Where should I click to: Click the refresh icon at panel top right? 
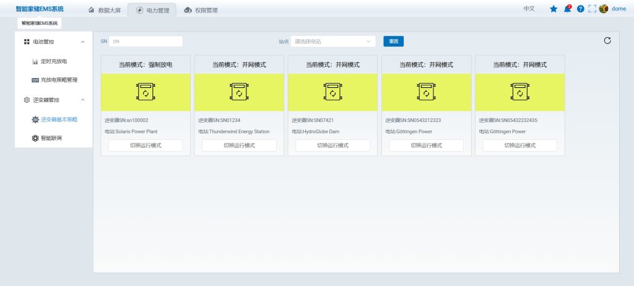(607, 41)
